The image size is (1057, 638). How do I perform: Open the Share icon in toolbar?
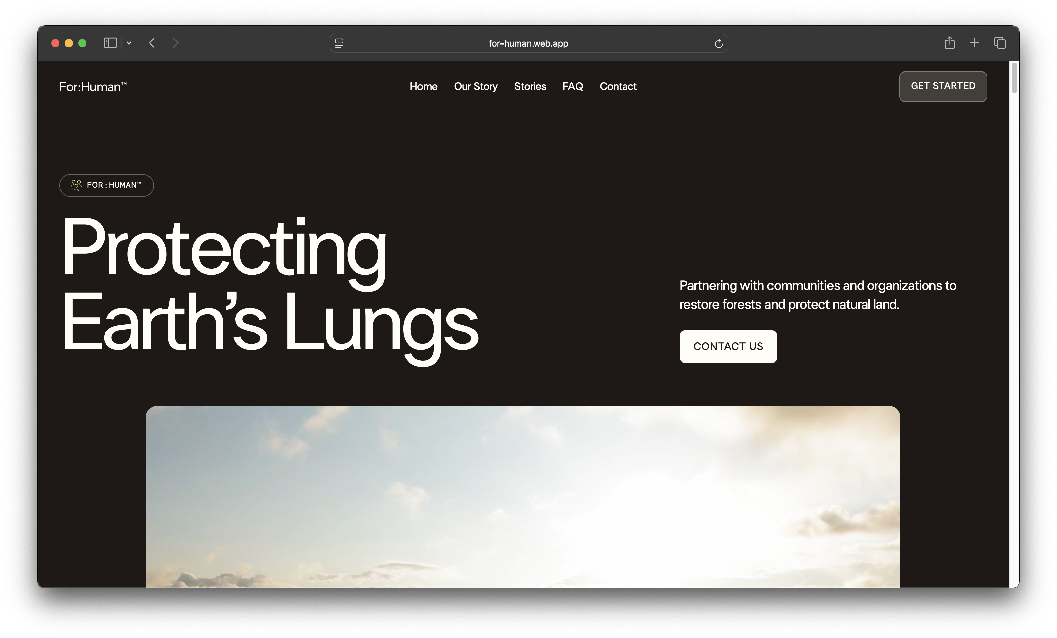click(x=950, y=42)
